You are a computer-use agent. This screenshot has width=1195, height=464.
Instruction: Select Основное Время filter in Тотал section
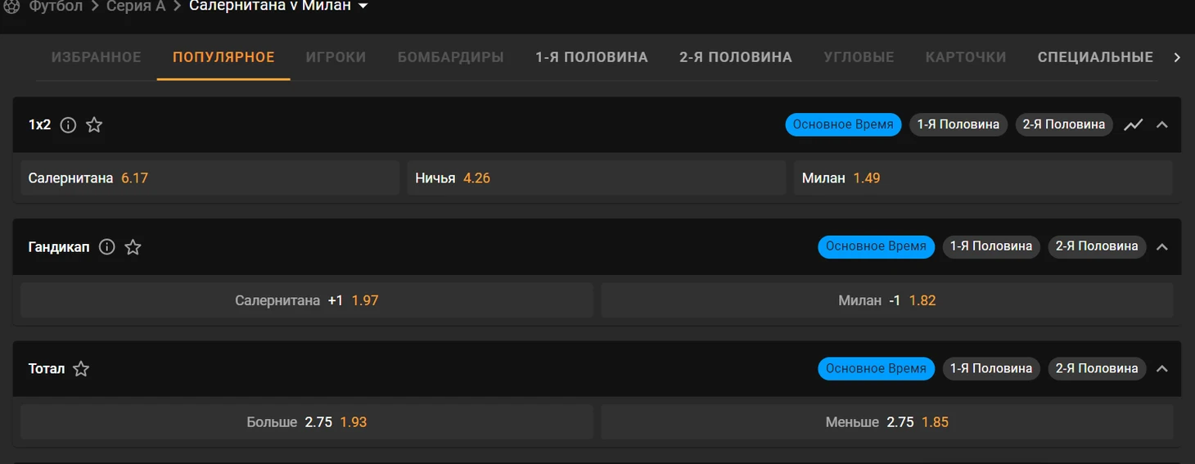(876, 369)
